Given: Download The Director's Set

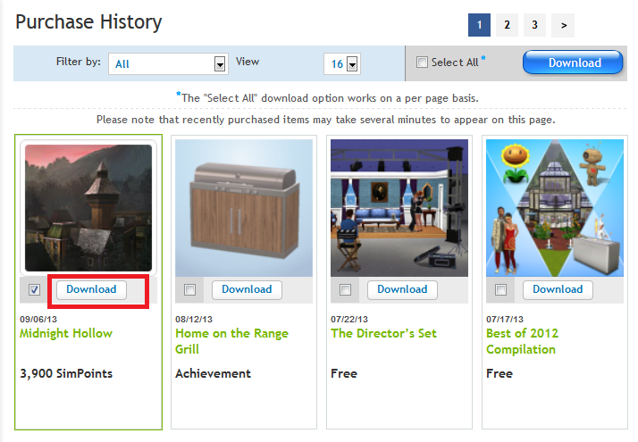Looking at the screenshot, I should (x=402, y=290).
